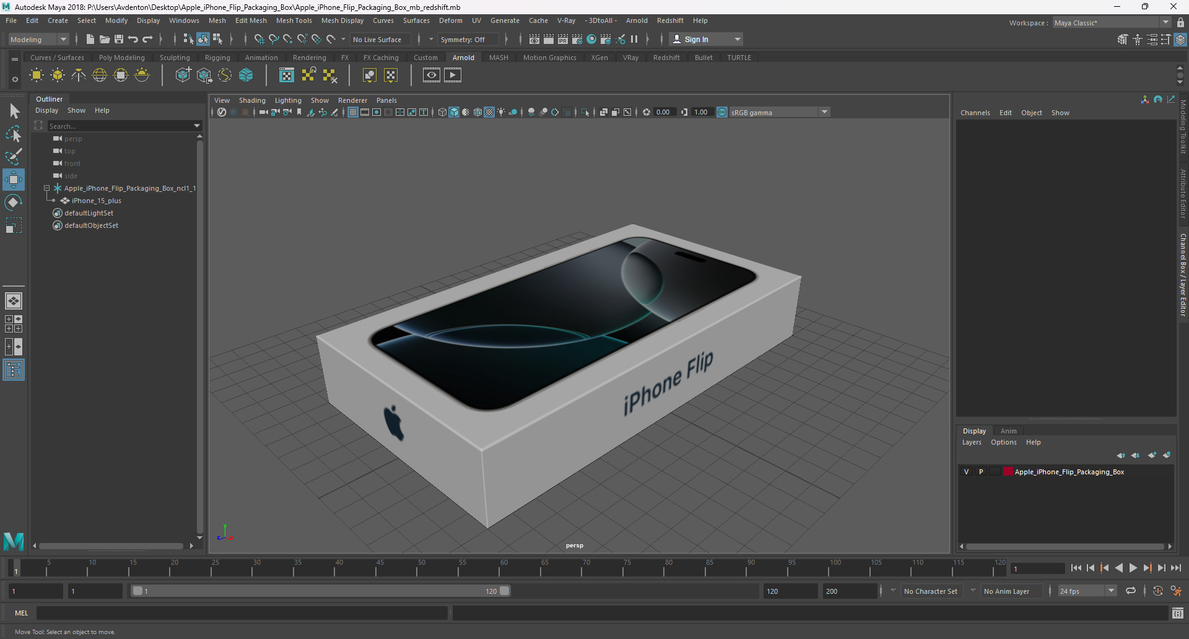Screen dimensions: 1189x639
Task: Click the MEL script language button
Action: click(22, 613)
